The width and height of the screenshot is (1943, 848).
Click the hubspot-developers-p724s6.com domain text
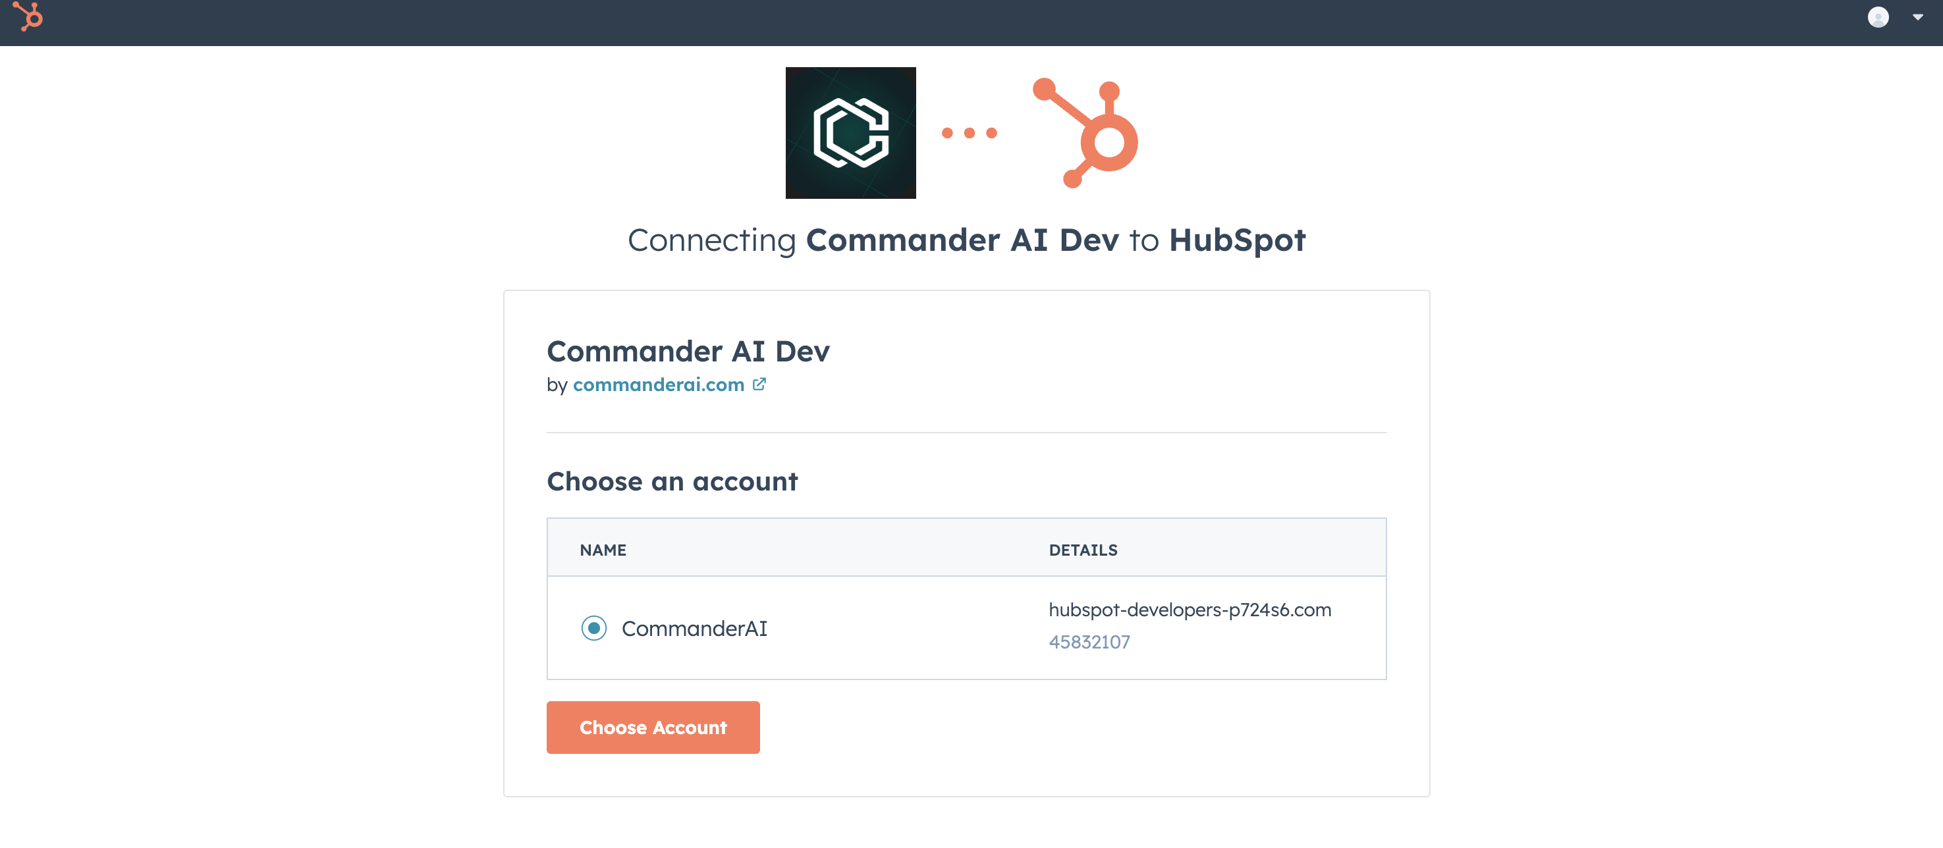[1190, 610]
